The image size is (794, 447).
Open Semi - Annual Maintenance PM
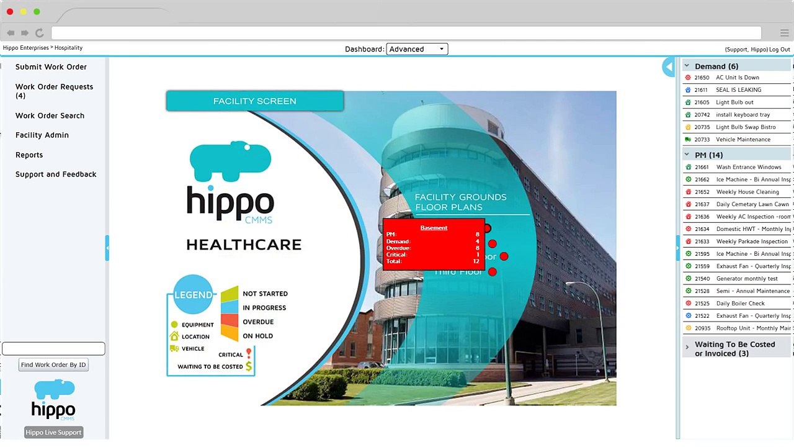pyautogui.click(x=753, y=291)
